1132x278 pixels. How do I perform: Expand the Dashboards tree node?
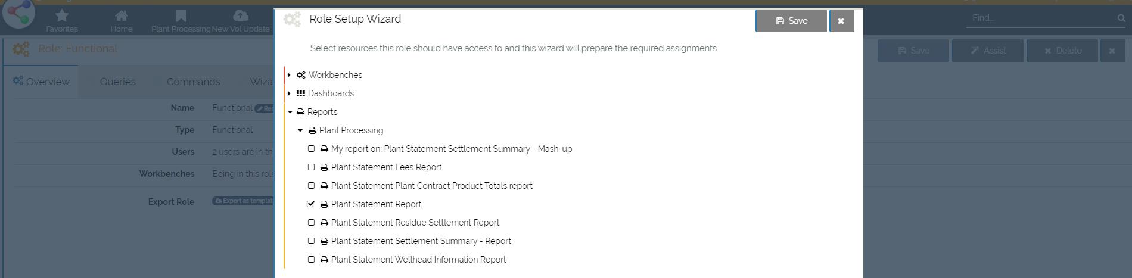click(x=289, y=93)
